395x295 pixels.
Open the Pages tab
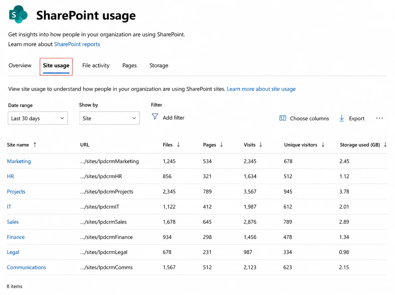(x=129, y=66)
